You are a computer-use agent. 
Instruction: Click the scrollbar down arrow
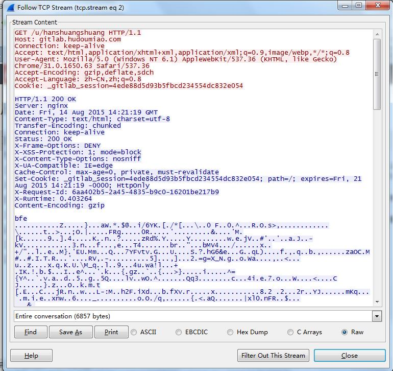[377, 302]
